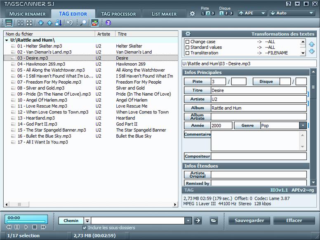
Task: Open the small menu arrow beside Chemin
Action: [x=87, y=221]
